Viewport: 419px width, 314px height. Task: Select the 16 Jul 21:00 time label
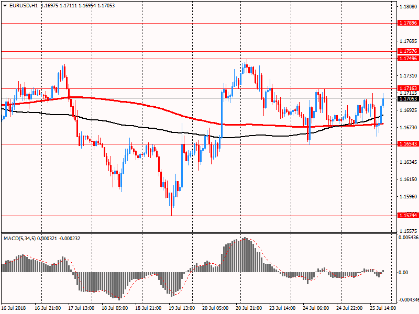pyautogui.click(x=48, y=308)
